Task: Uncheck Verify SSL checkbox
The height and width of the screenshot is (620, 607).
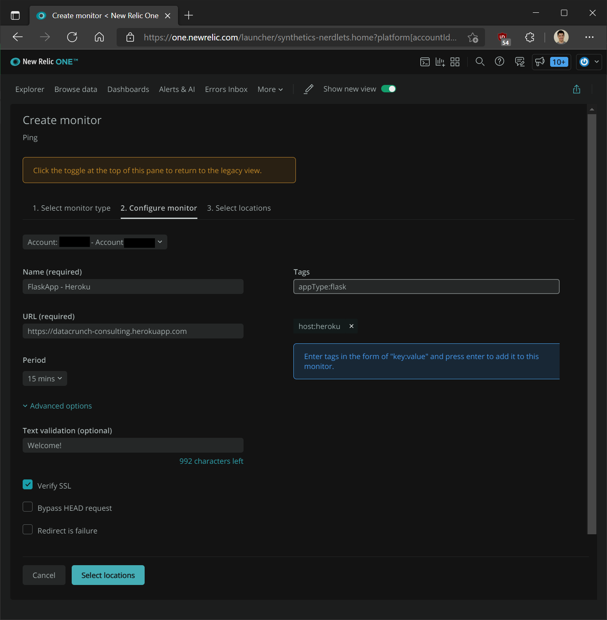Action: tap(28, 484)
